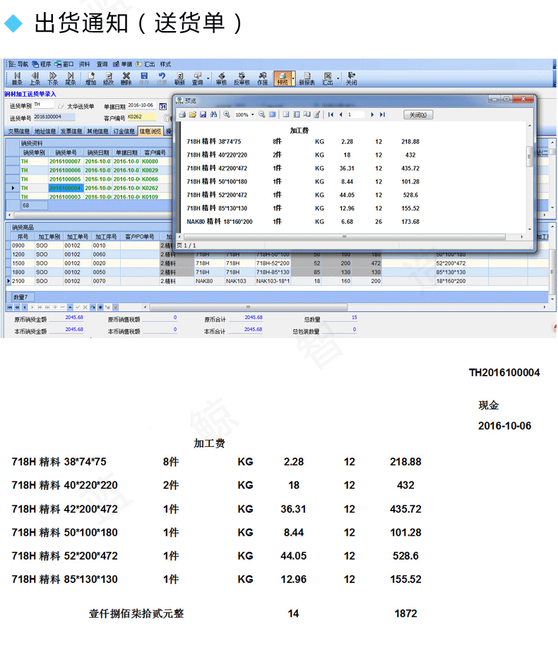Viewport: 558px width, 653px height.
Task: Expand the 预览 button dropdown arrow
Action: coord(293,78)
